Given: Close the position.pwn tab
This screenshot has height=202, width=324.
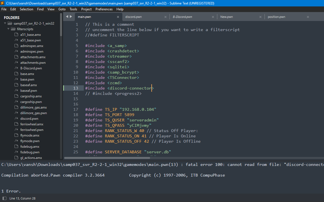Looking at the screenshot, I should pyautogui.click(x=308, y=17).
